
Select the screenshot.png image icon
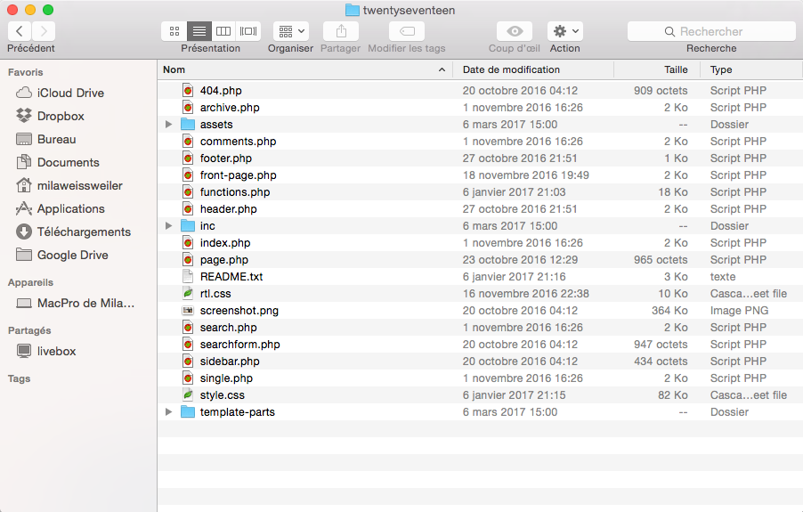point(188,310)
